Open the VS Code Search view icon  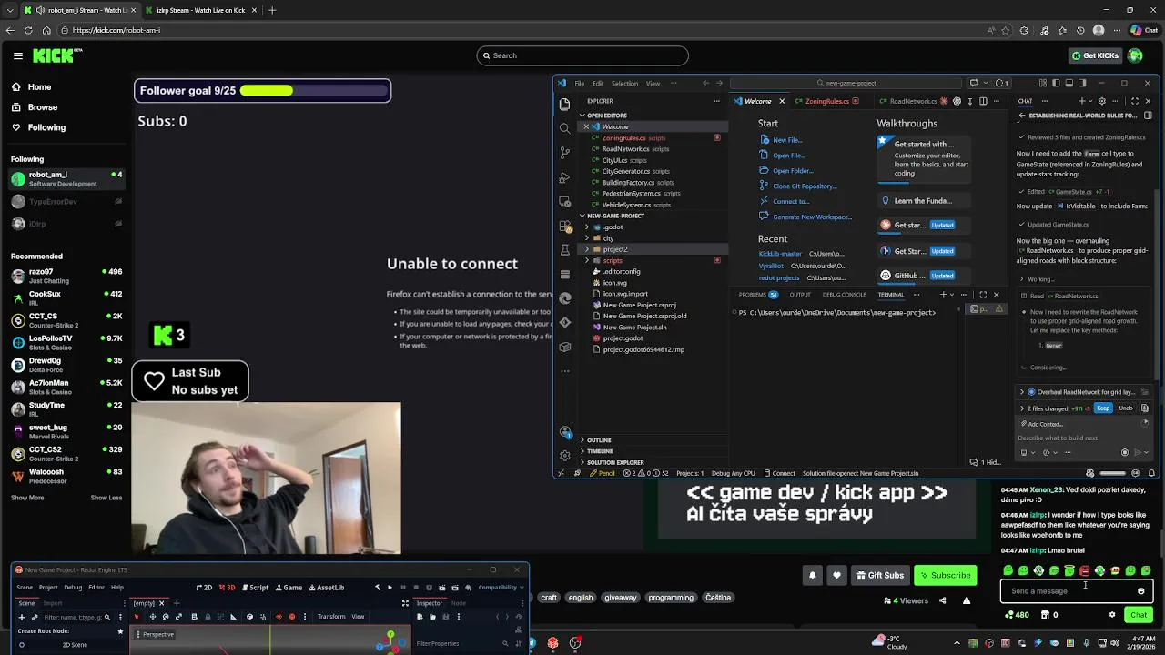[x=564, y=128]
